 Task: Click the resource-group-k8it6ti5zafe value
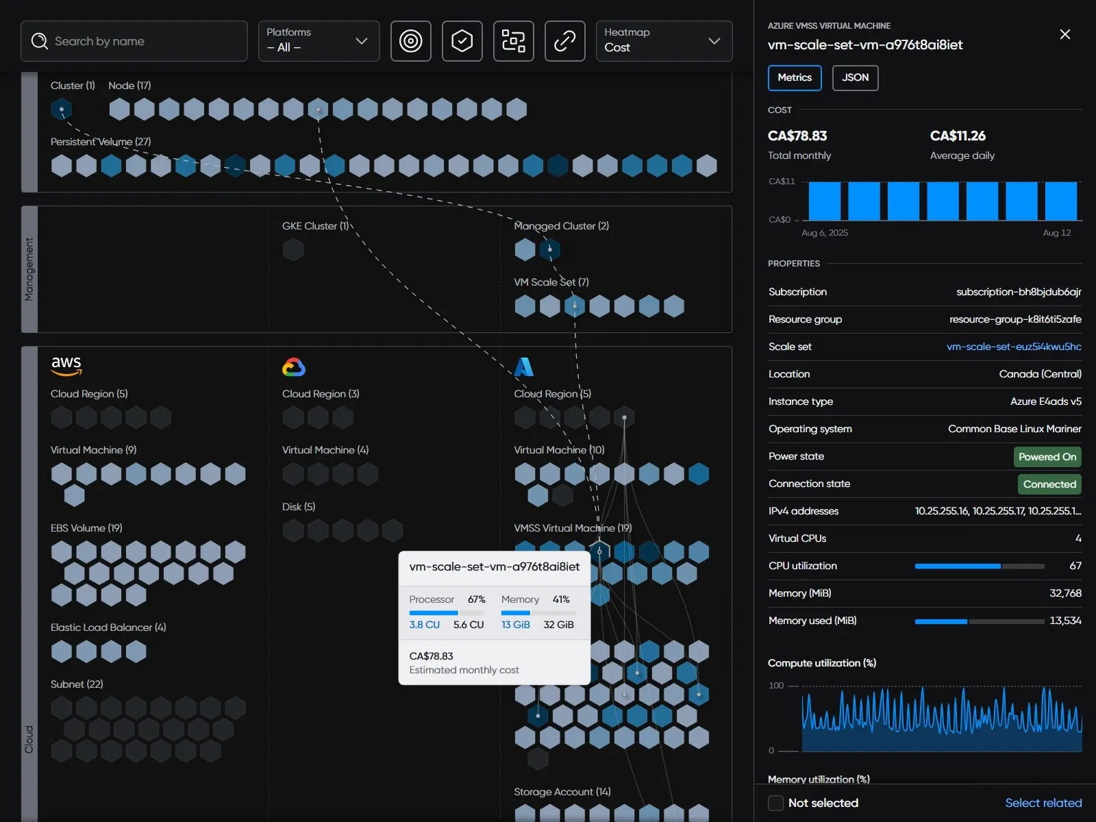tap(1015, 319)
